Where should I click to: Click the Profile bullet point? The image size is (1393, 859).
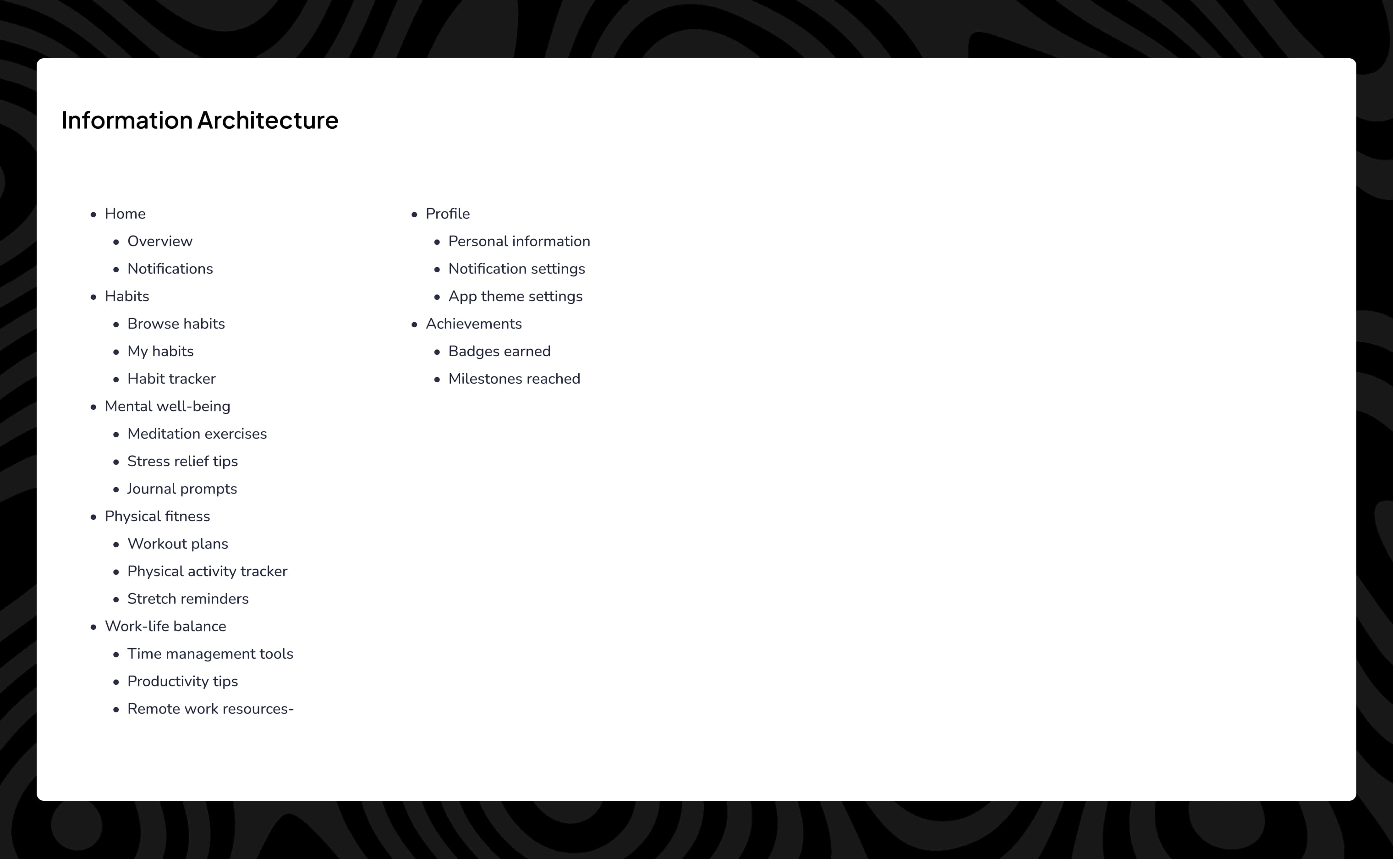coord(447,213)
